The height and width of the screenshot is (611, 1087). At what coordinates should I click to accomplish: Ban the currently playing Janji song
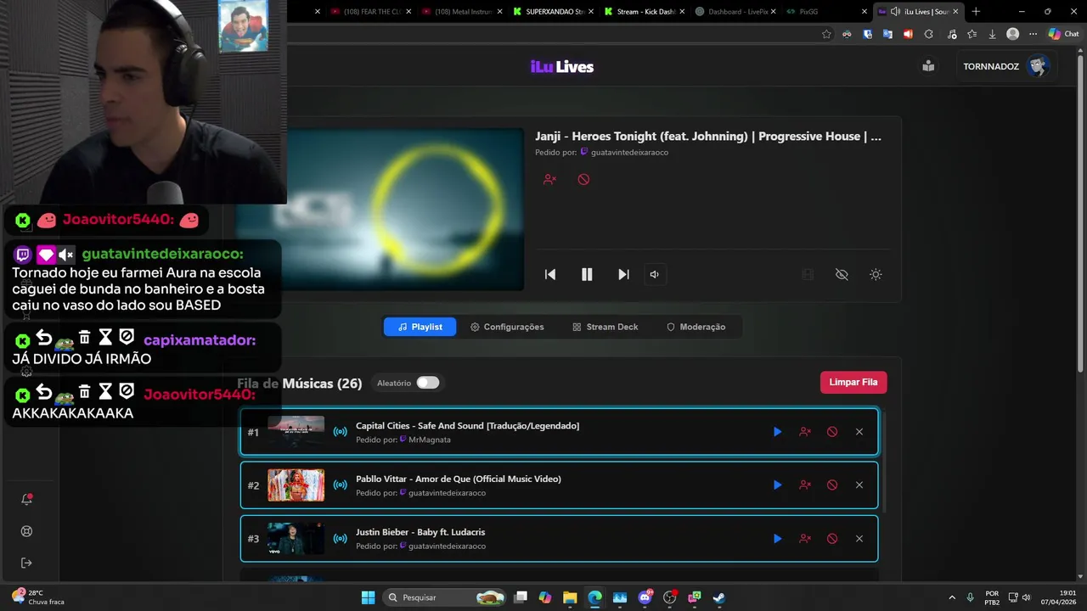coord(583,179)
